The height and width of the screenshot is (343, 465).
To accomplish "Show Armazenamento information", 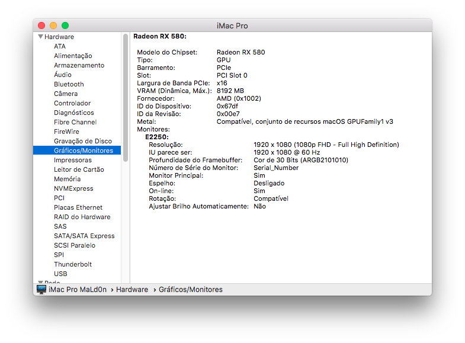I will 79,65.
